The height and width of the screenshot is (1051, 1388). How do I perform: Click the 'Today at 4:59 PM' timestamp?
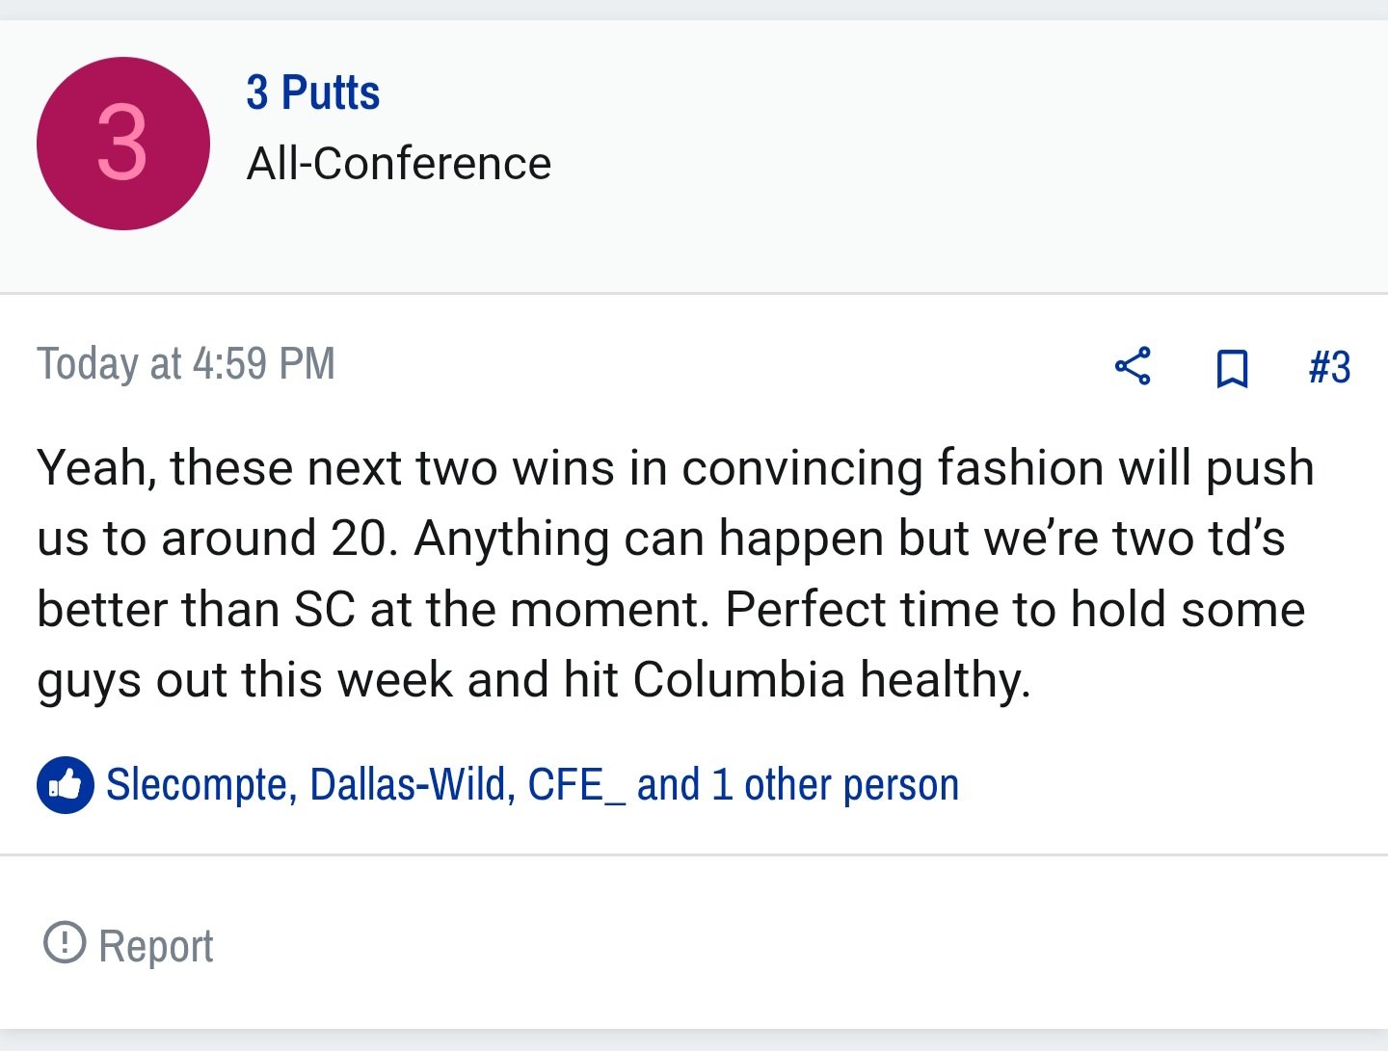click(186, 364)
